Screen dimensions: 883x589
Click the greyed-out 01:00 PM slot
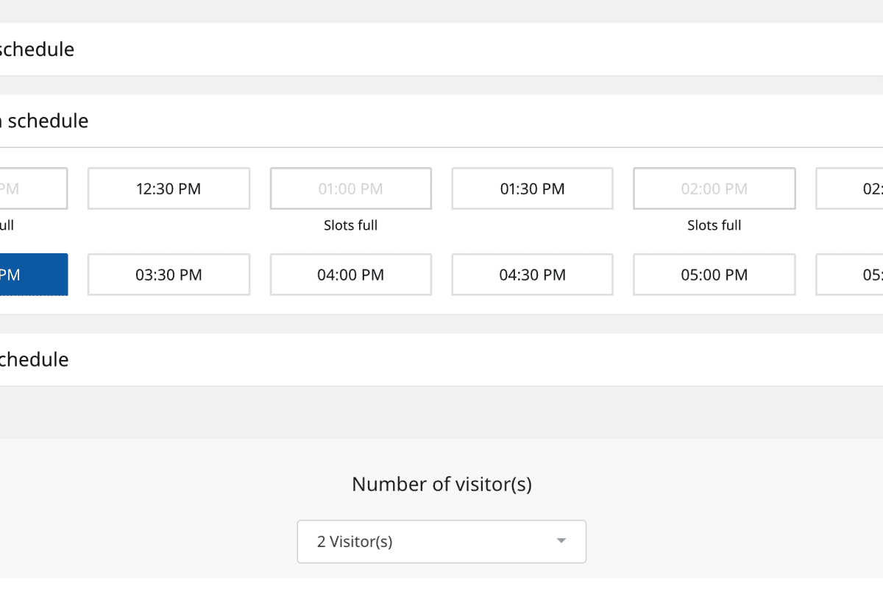click(x=350, y=188)
